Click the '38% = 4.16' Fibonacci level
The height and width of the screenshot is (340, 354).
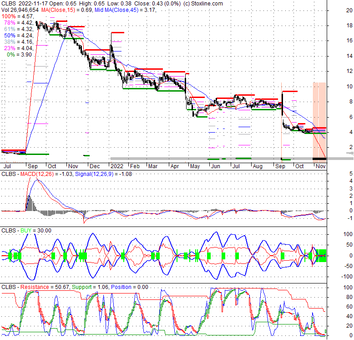pyautogui.click(x=19, y=42)
